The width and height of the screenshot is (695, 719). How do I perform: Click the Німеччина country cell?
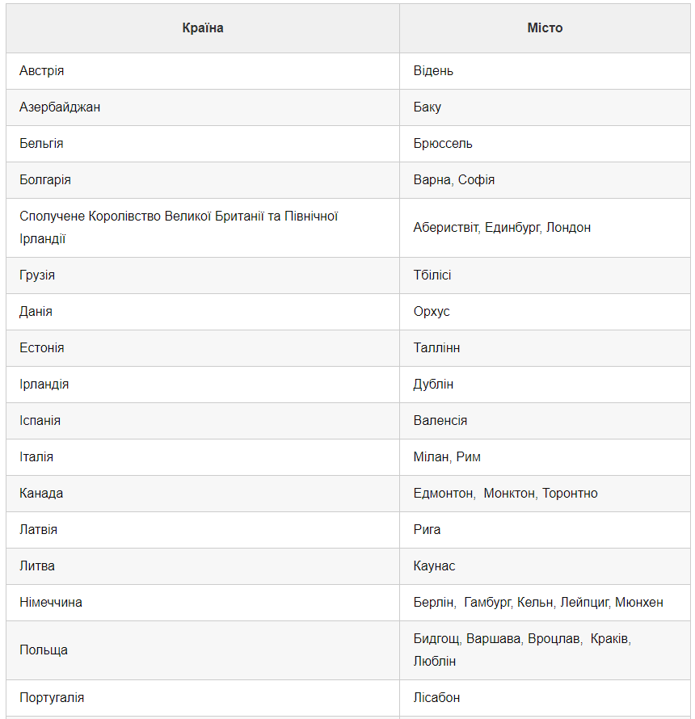tap(51, 603)
